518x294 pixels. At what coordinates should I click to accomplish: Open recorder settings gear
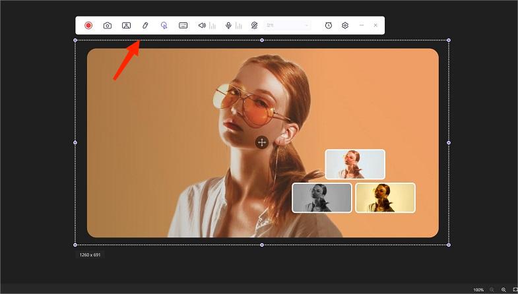344,26
